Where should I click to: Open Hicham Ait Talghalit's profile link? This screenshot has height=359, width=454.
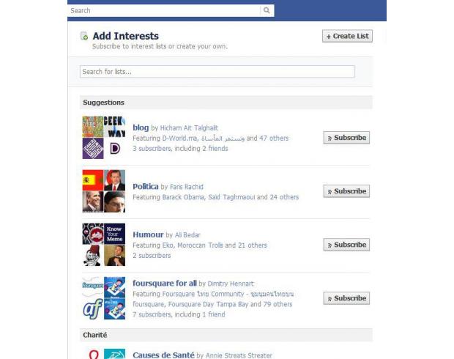[x=189, y=128]
